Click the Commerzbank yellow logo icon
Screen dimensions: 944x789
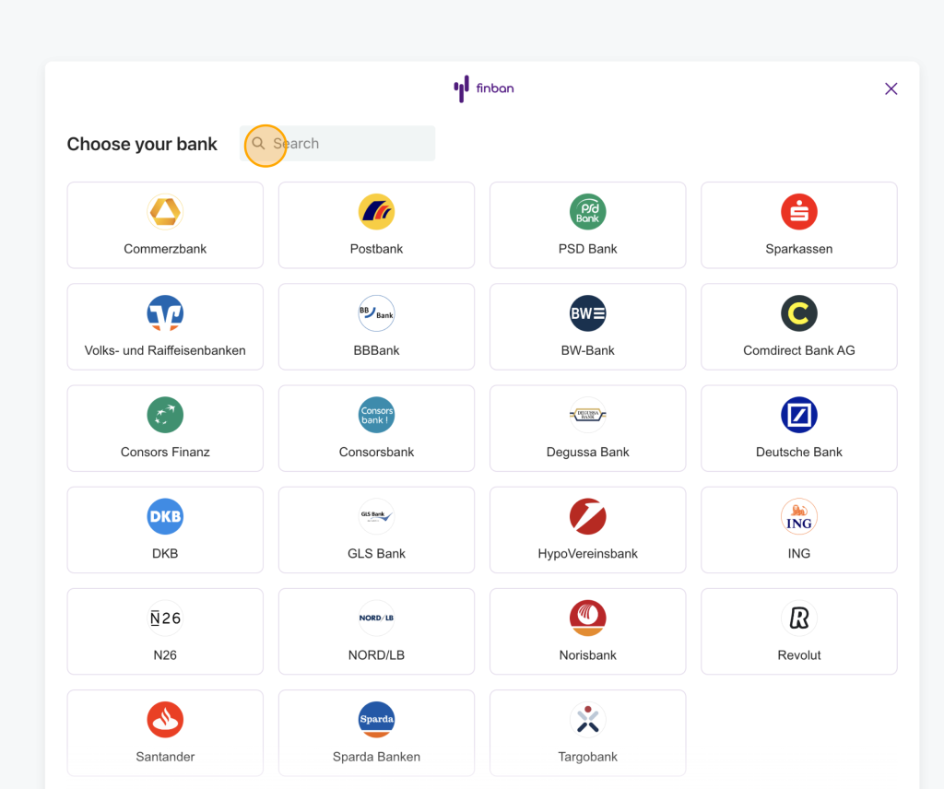coord(165,212)
